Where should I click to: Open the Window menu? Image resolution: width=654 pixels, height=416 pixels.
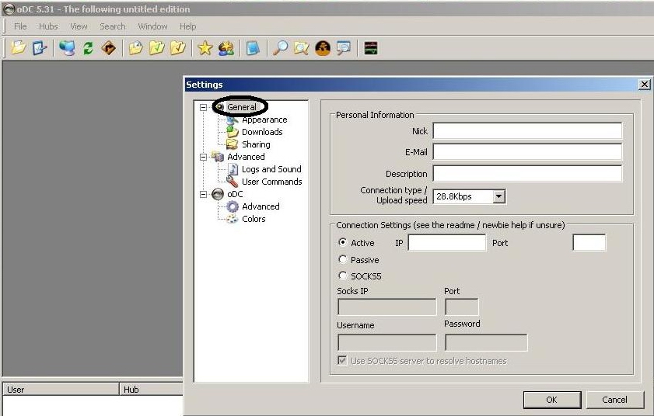(x=152, y=26)
